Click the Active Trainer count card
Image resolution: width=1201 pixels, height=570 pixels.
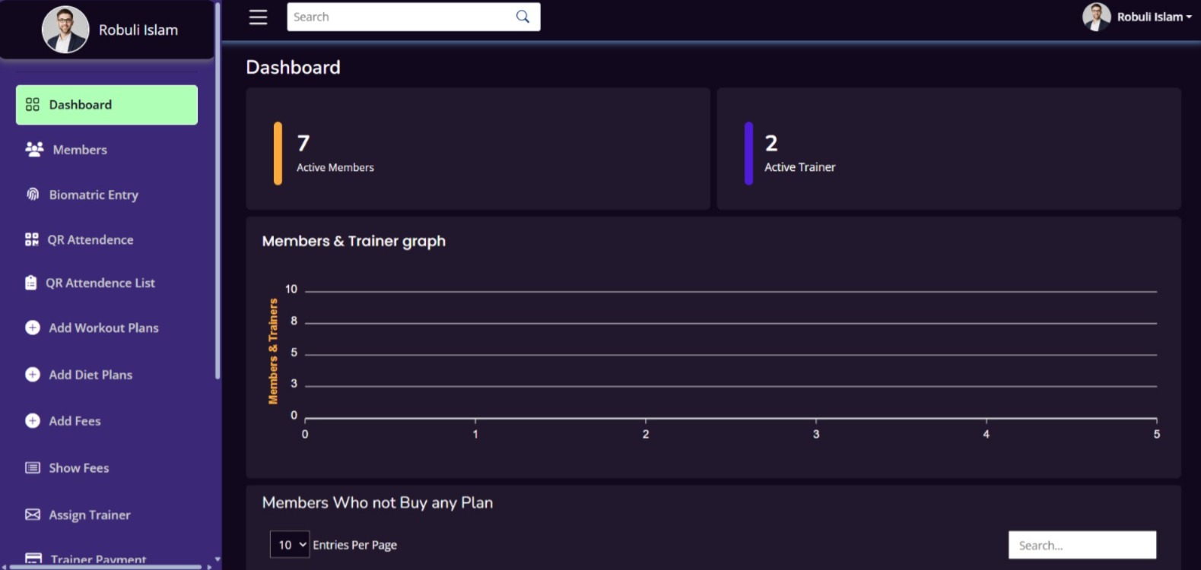click(x=948, y=149)
